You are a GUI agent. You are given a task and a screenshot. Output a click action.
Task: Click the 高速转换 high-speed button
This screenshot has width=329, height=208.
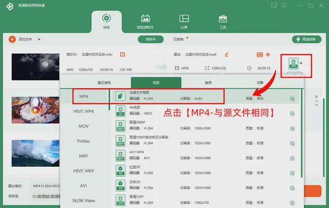click(x=307, y=39)
